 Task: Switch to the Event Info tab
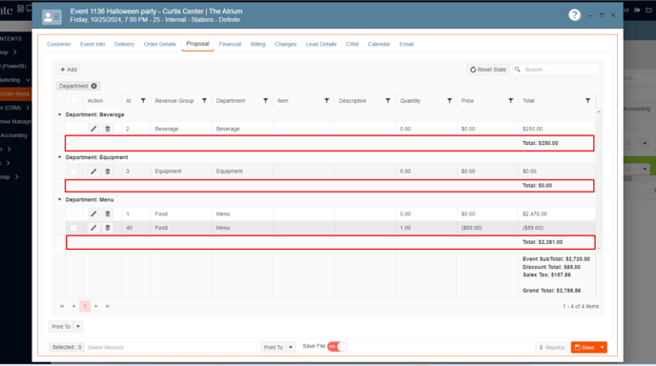pos(92,44)
